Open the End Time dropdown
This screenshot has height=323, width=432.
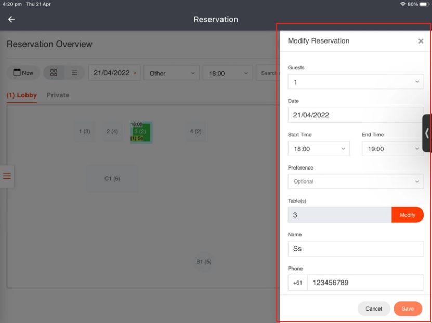coord(392,149)
